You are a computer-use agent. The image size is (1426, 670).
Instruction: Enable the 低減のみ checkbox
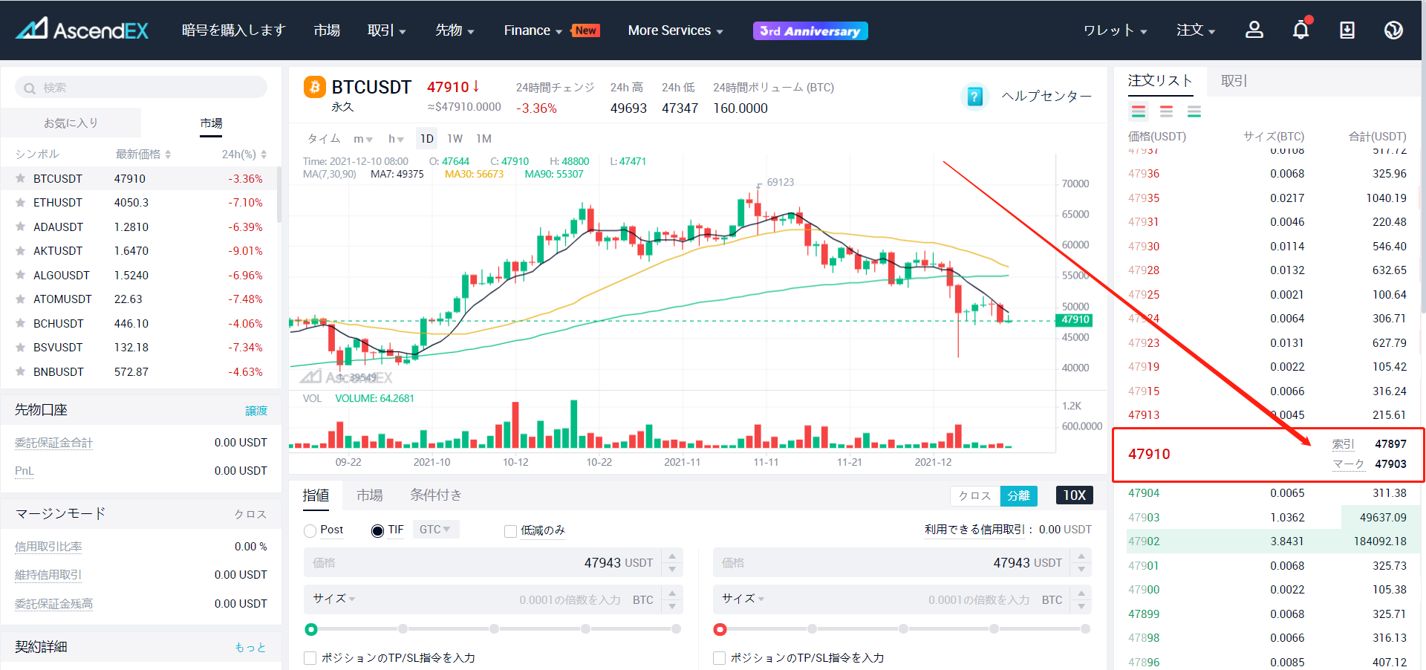tap(510, 531)
